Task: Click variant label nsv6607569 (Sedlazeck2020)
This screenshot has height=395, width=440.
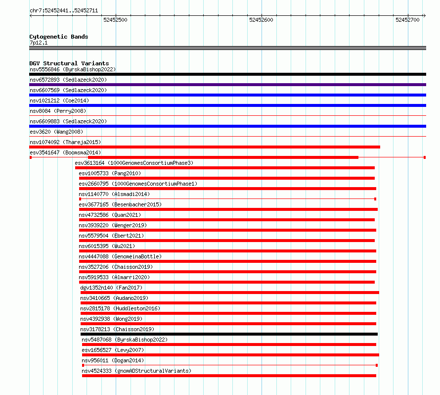Action: pyautogui.click(x=68, y=90)
